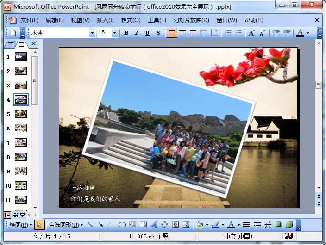
Task: Switch to Normal view
Action: [7, 215]
